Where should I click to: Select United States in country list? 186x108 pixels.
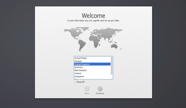(x=92, y=58)
